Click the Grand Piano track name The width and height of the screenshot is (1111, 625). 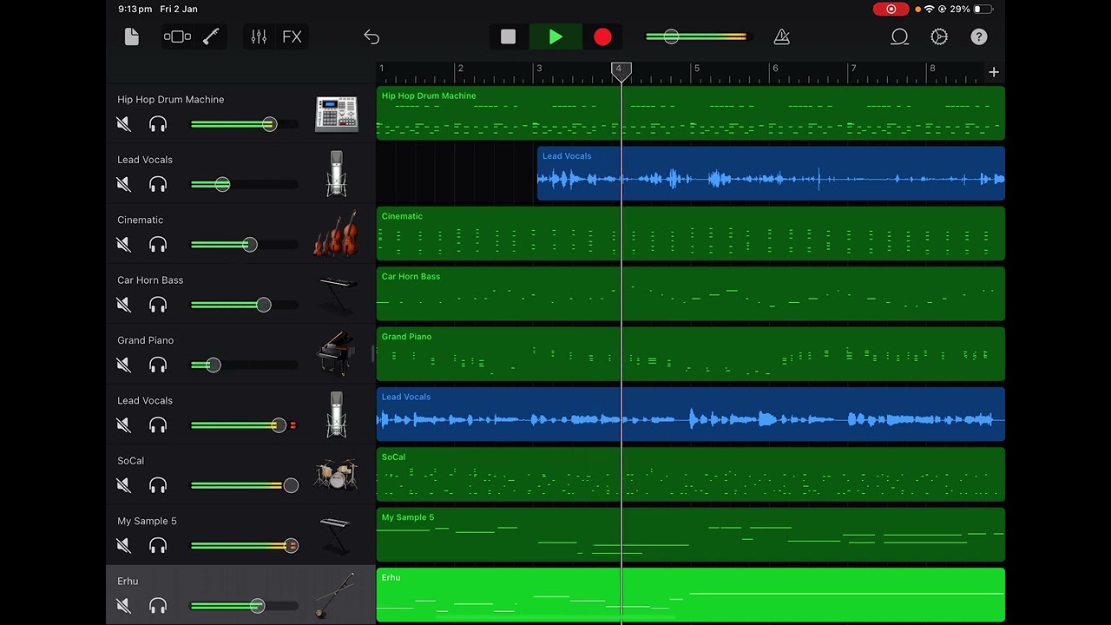(146, 340)
